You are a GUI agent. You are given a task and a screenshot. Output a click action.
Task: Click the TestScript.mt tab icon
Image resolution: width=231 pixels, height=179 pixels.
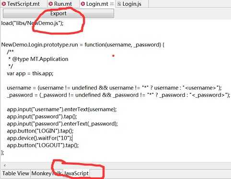4,4
